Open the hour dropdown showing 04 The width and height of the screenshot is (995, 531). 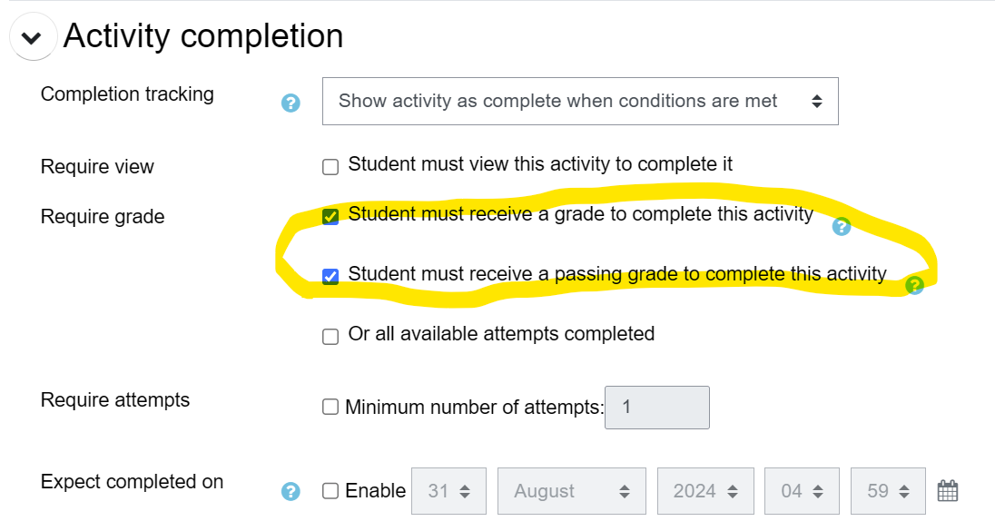click(x=803, y=491)
